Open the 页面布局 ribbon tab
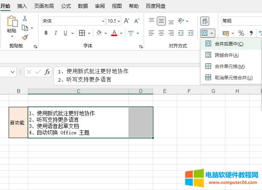 tap(44, 6)
